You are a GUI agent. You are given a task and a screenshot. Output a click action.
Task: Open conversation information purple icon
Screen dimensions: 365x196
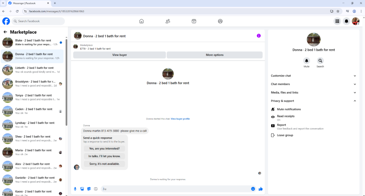pos(259,36)
